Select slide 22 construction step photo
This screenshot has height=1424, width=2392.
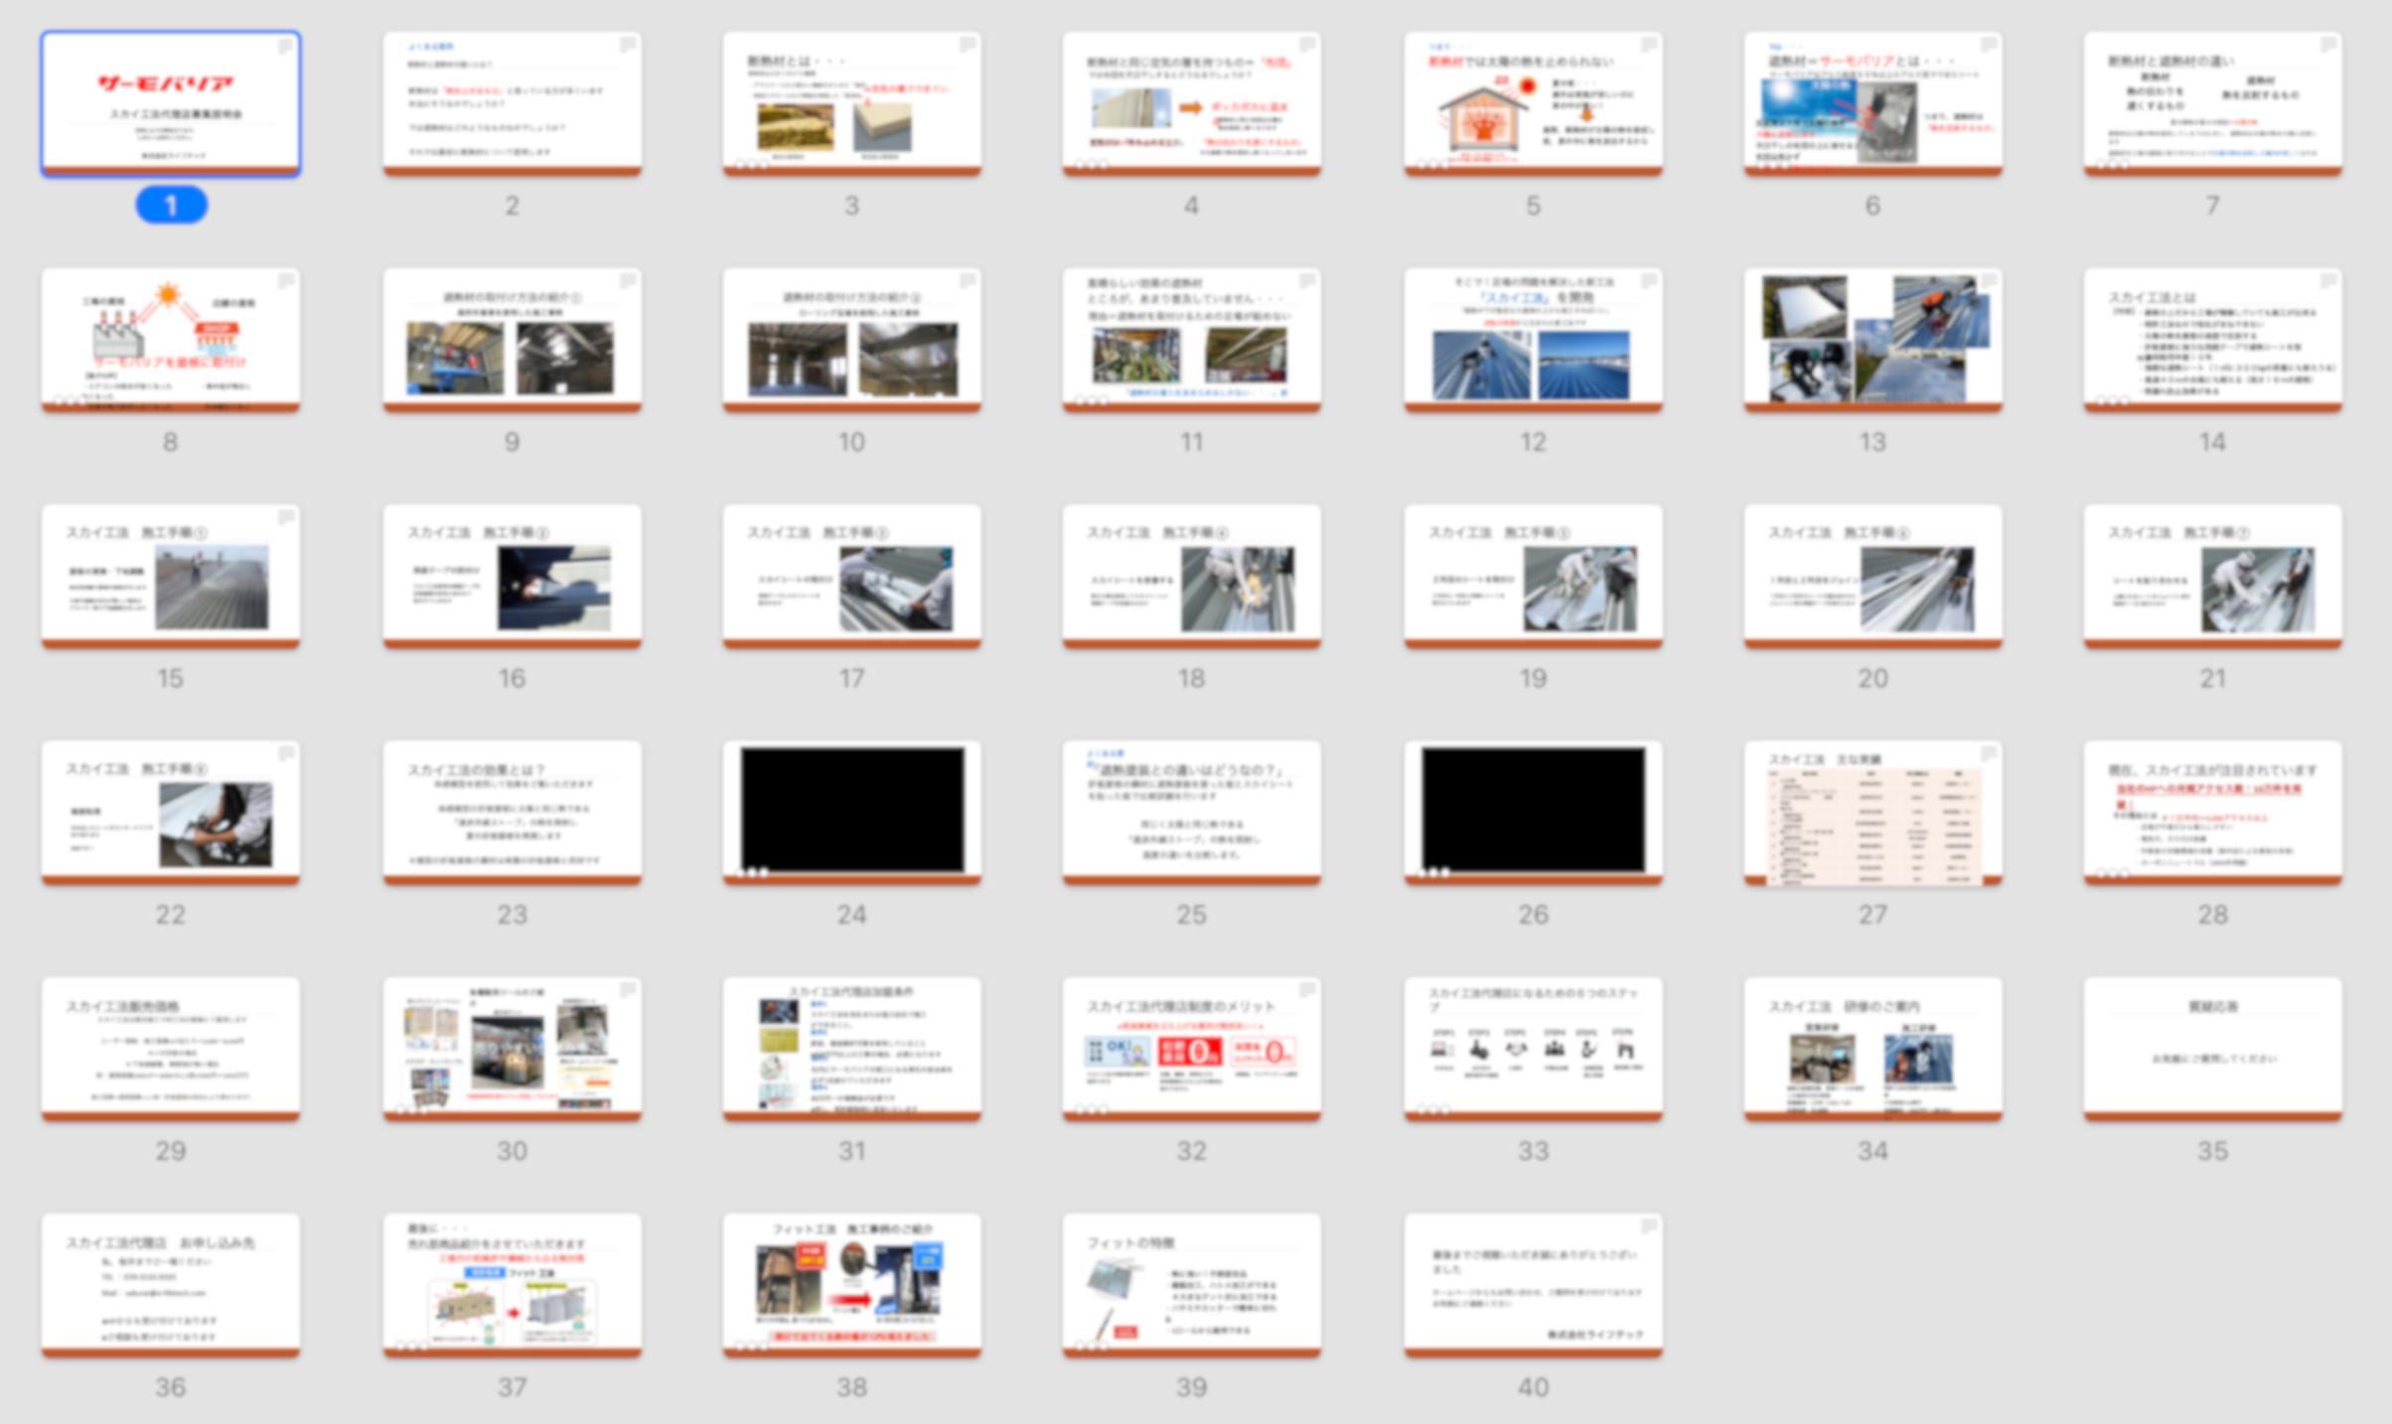pos(171,809)
